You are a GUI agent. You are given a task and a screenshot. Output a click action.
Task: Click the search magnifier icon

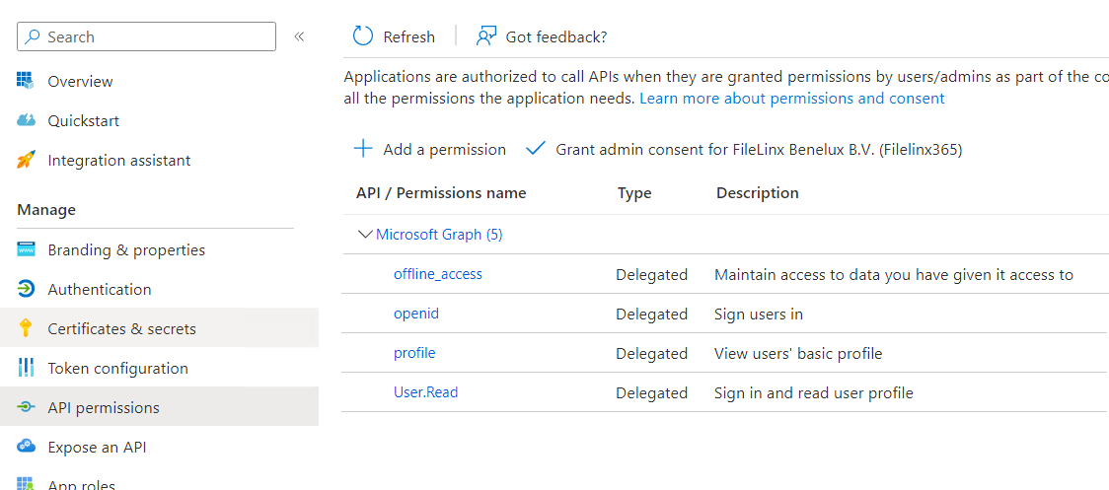[33, 36]
